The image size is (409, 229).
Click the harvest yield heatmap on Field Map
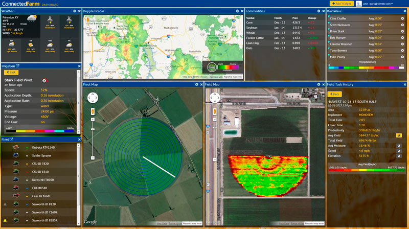[268, 176]
